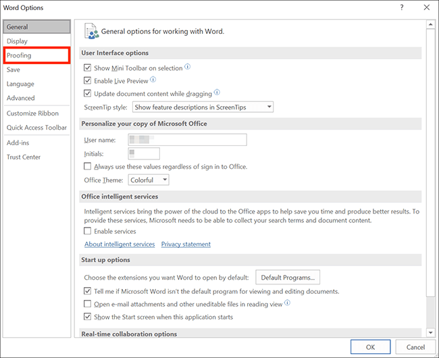439x358 pixels.
Task: Check Open e-mail attachments in reading view
Action: coord(88,304)
